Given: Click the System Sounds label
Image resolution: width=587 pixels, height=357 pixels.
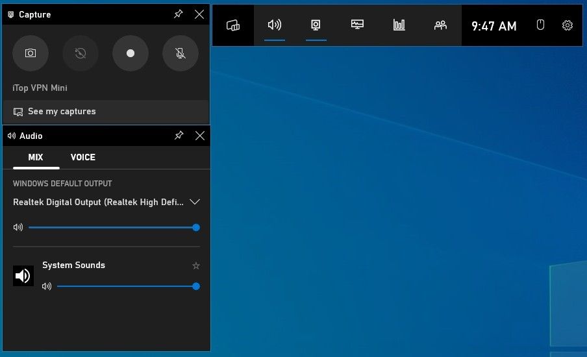Looking at the screenshot, I should 74,265.
